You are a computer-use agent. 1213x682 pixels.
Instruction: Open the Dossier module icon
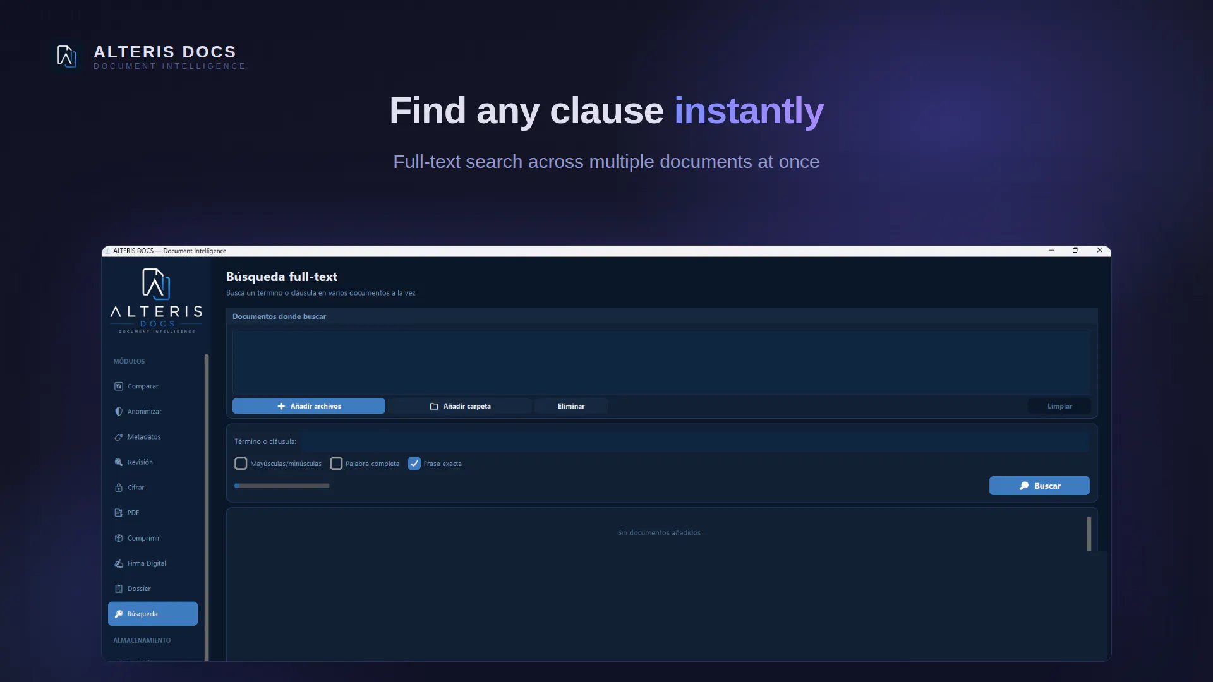pos(119,589)
